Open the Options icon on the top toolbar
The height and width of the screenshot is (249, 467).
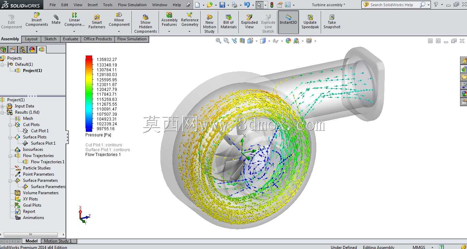coord(288,5)
